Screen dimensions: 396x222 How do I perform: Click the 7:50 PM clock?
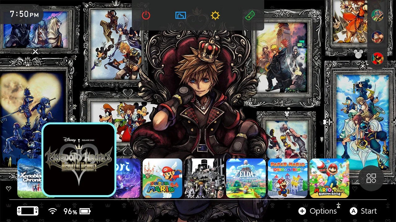[x=24, y=14]
